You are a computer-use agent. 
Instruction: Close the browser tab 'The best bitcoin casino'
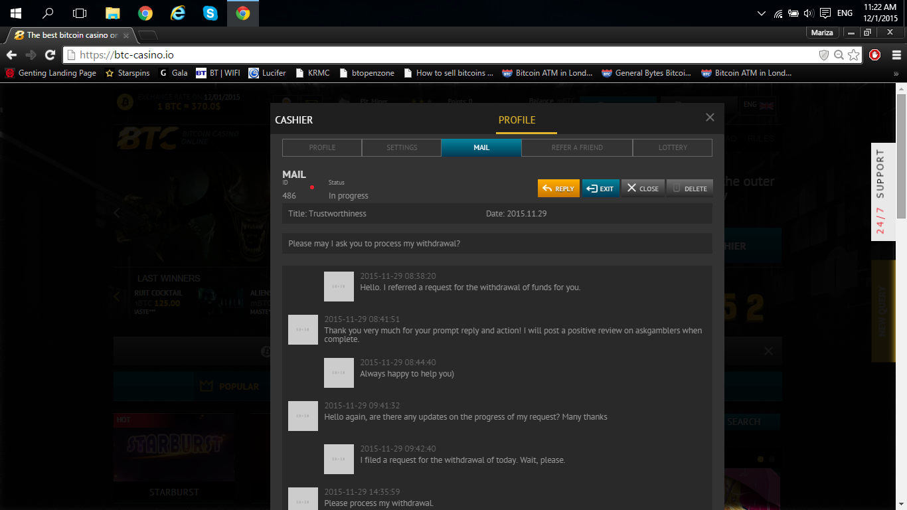(126, 35)
